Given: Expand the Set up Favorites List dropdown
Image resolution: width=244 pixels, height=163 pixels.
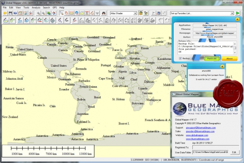Looking at the screenshot, I should click(232, 13).
